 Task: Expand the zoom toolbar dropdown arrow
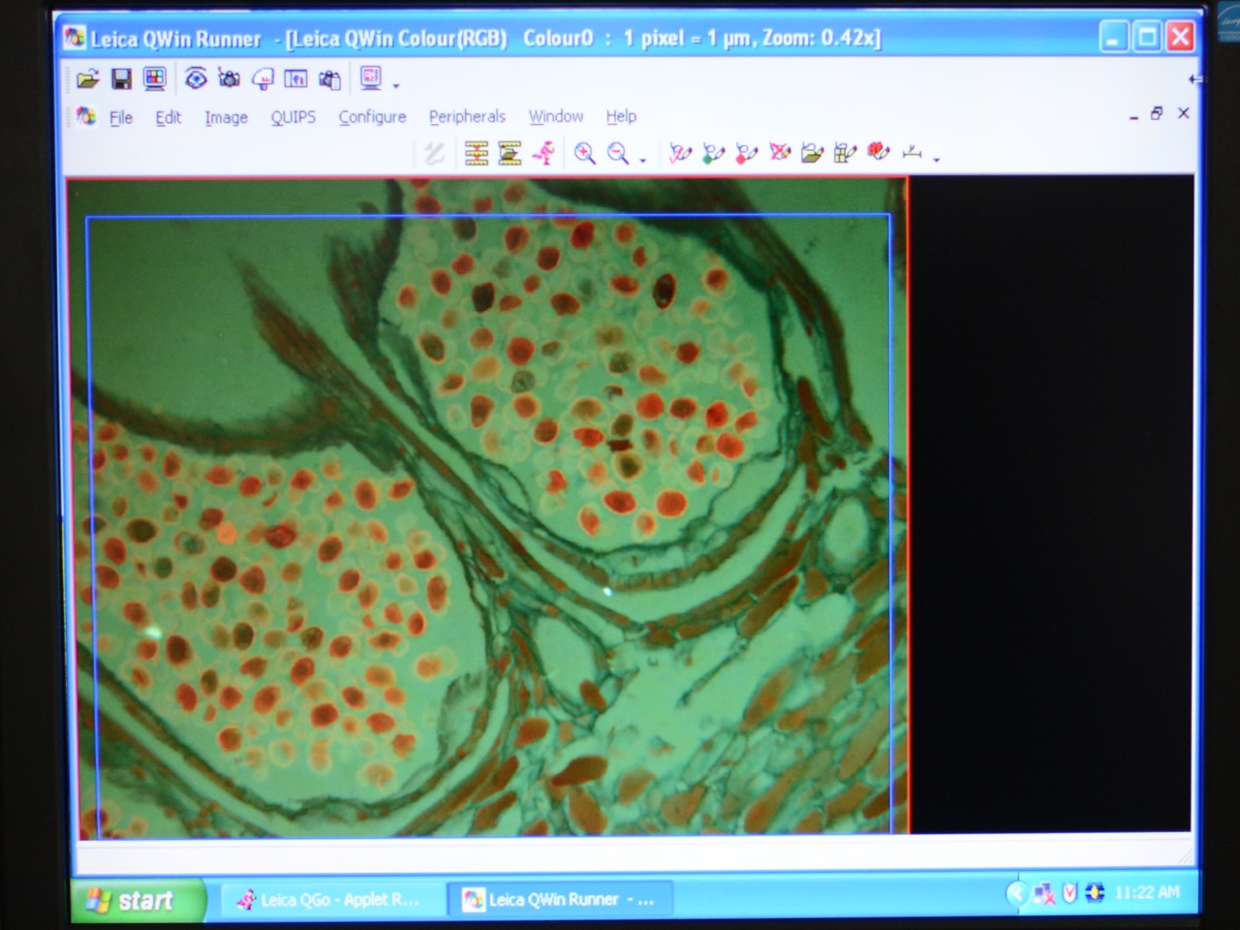click(x=642, y=160)
